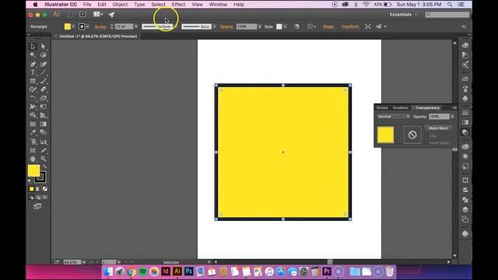
Task: Select the Selection (black arrow) tool
Action: coord(33,47)
